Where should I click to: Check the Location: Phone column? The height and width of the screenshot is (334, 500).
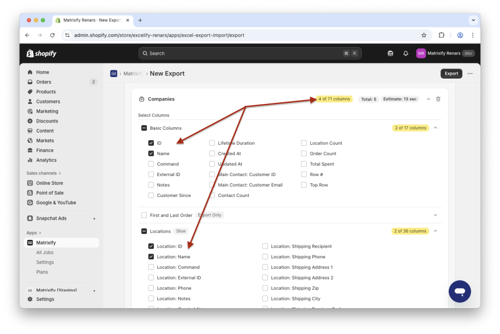pos(151,288)
